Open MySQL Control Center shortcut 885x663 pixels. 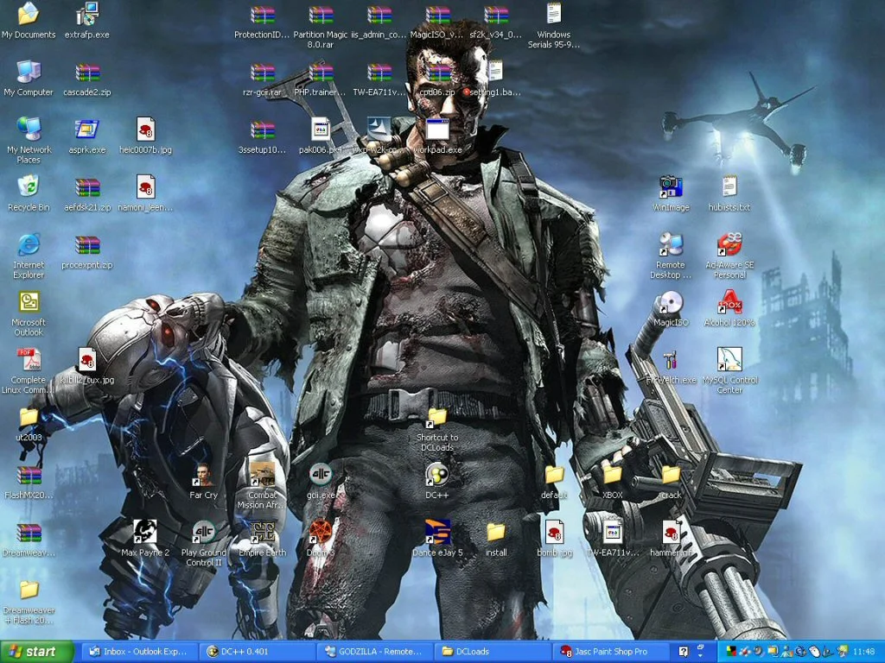coord(729,361)
